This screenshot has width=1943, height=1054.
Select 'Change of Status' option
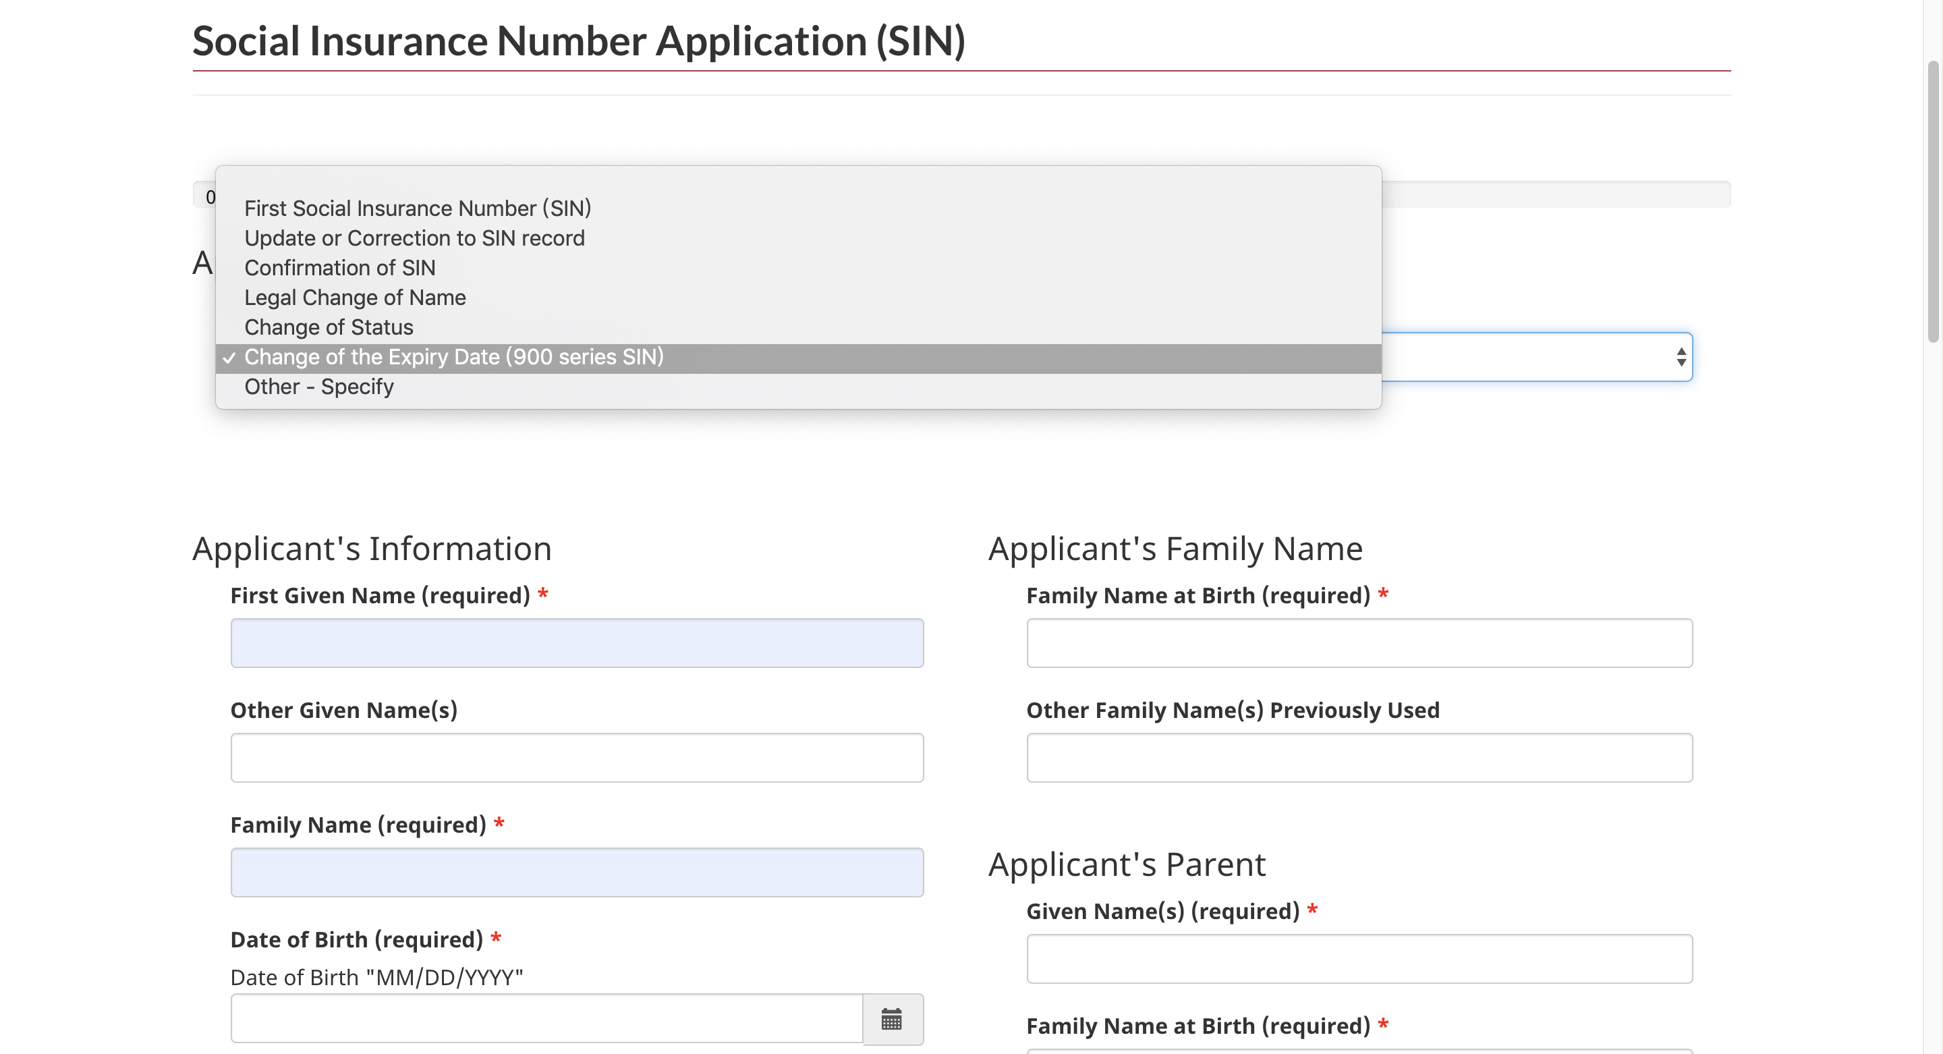pos(798,327)
